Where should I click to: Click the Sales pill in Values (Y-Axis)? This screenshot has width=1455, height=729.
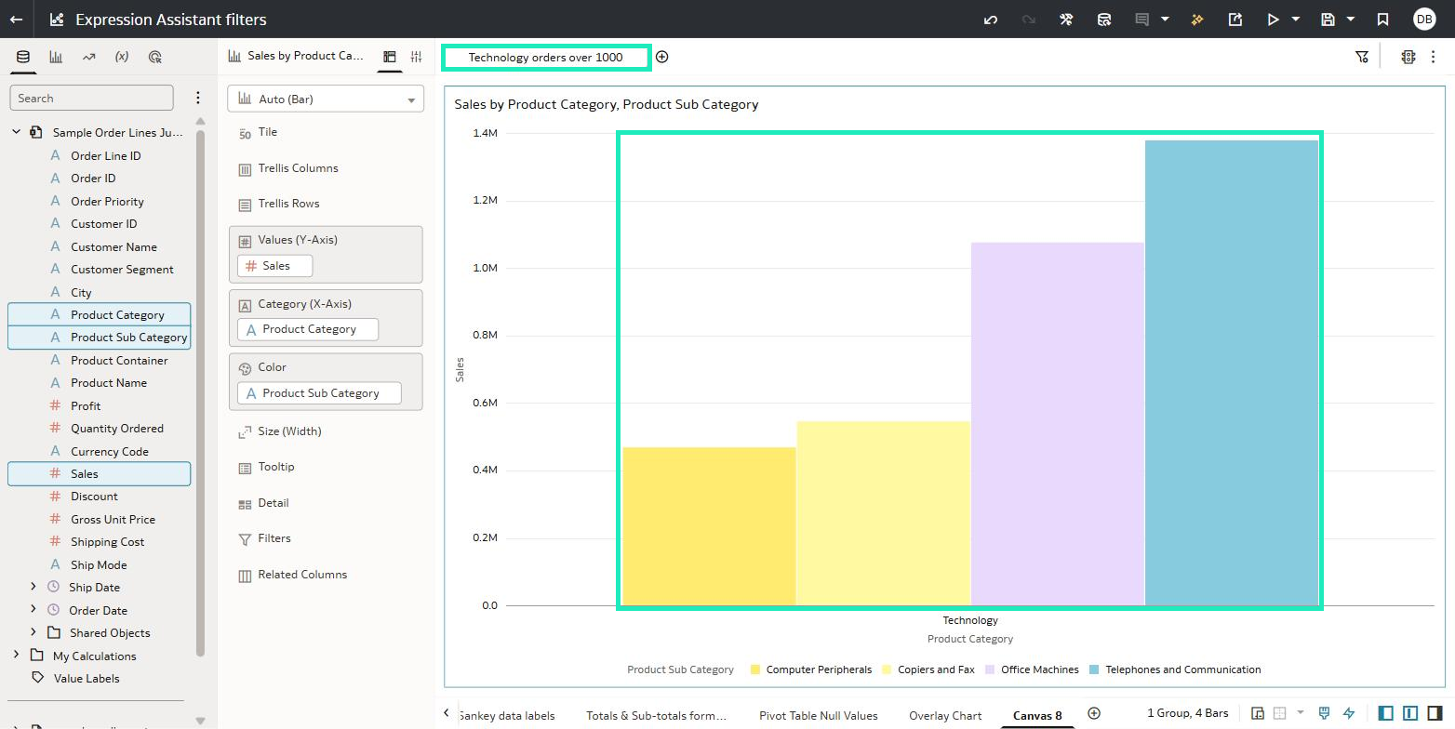point(275,266)
